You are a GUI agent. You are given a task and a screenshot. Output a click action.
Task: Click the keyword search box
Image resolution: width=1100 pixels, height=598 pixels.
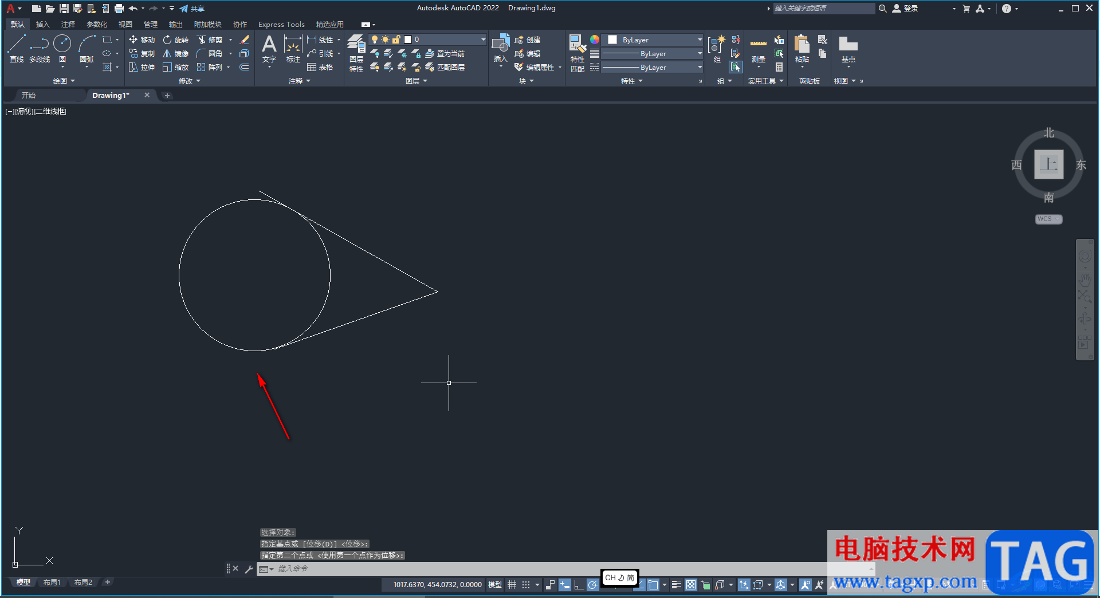[x=824, y=9]
